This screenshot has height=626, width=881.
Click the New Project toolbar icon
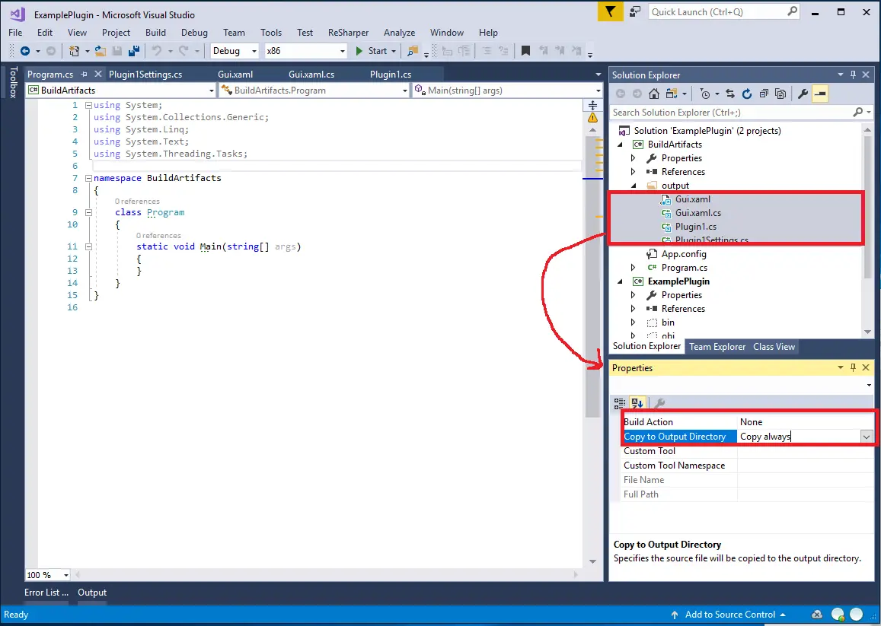pyautogui.click(x=74, y=51)
